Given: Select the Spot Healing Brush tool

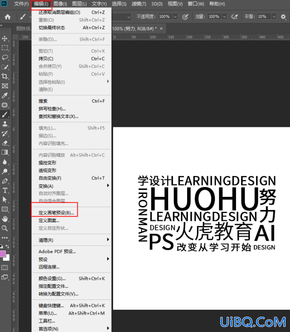Looking at the screenshot, I should point(5,105).
